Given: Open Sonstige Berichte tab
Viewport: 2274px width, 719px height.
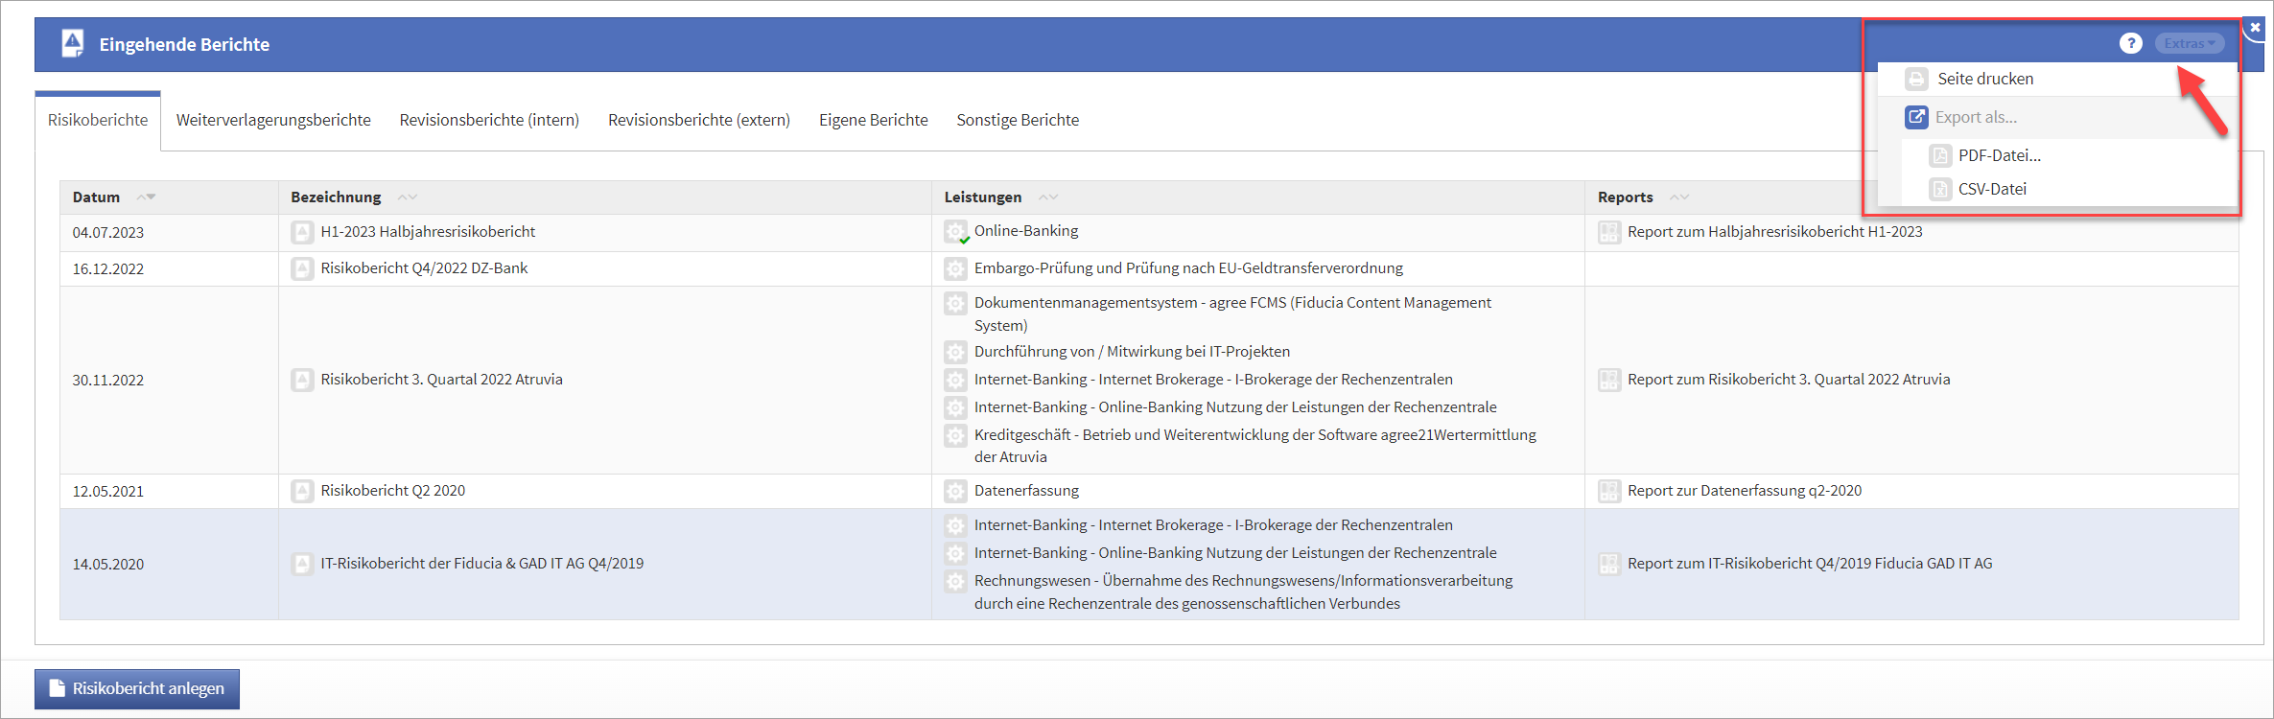Looking at the screenshot, I should 1017,120.
